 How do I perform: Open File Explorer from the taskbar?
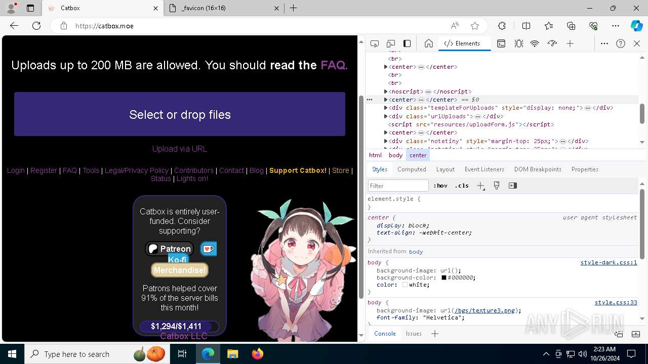point(232,354)
